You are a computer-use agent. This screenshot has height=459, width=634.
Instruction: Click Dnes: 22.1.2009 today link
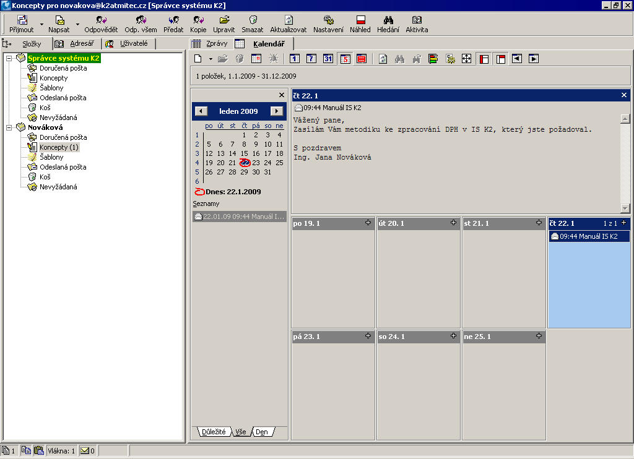pos(228,192)
